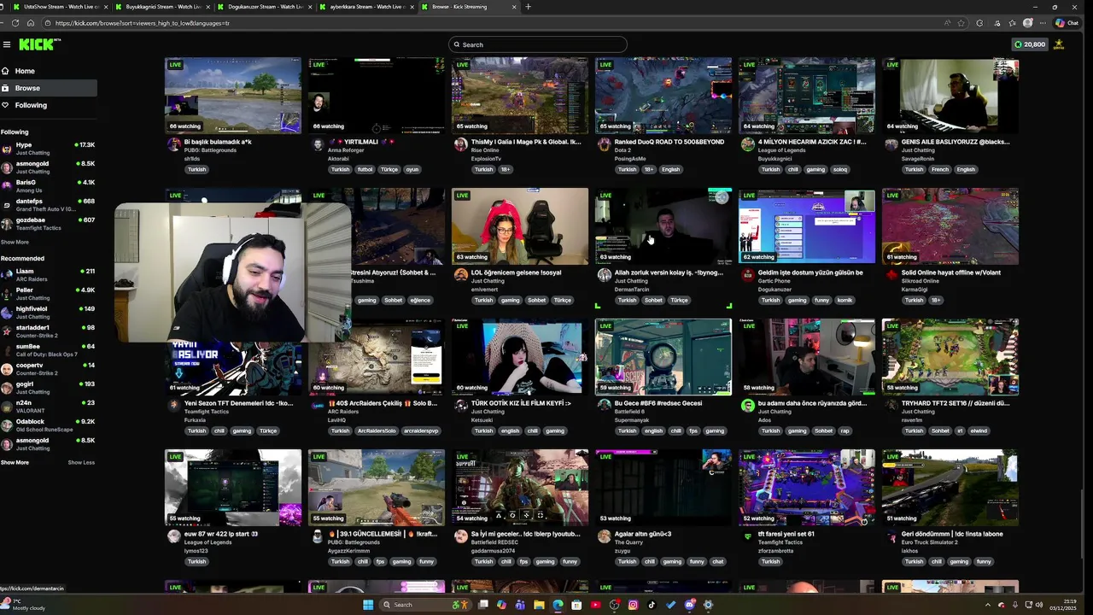
Task: Open the 20,800 Kick points button
Action: tap(1030, 44)
